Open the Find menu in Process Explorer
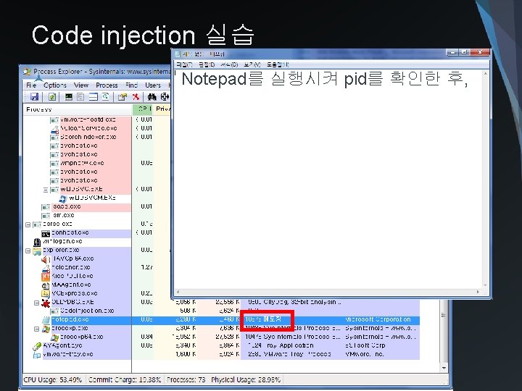The height and width of the screenshot is (391, 522). (131, 85)
